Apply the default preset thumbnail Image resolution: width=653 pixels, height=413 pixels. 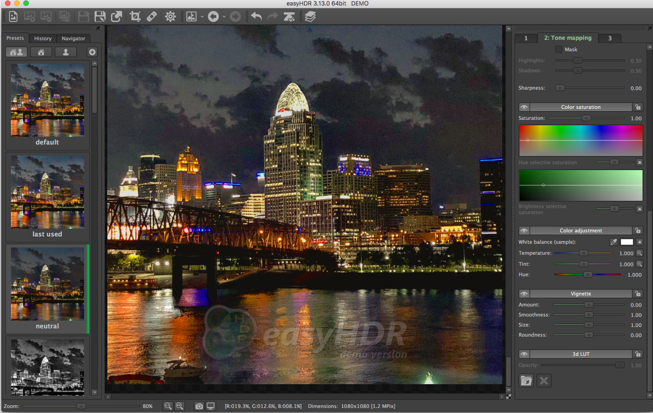[x=48, y=105]
